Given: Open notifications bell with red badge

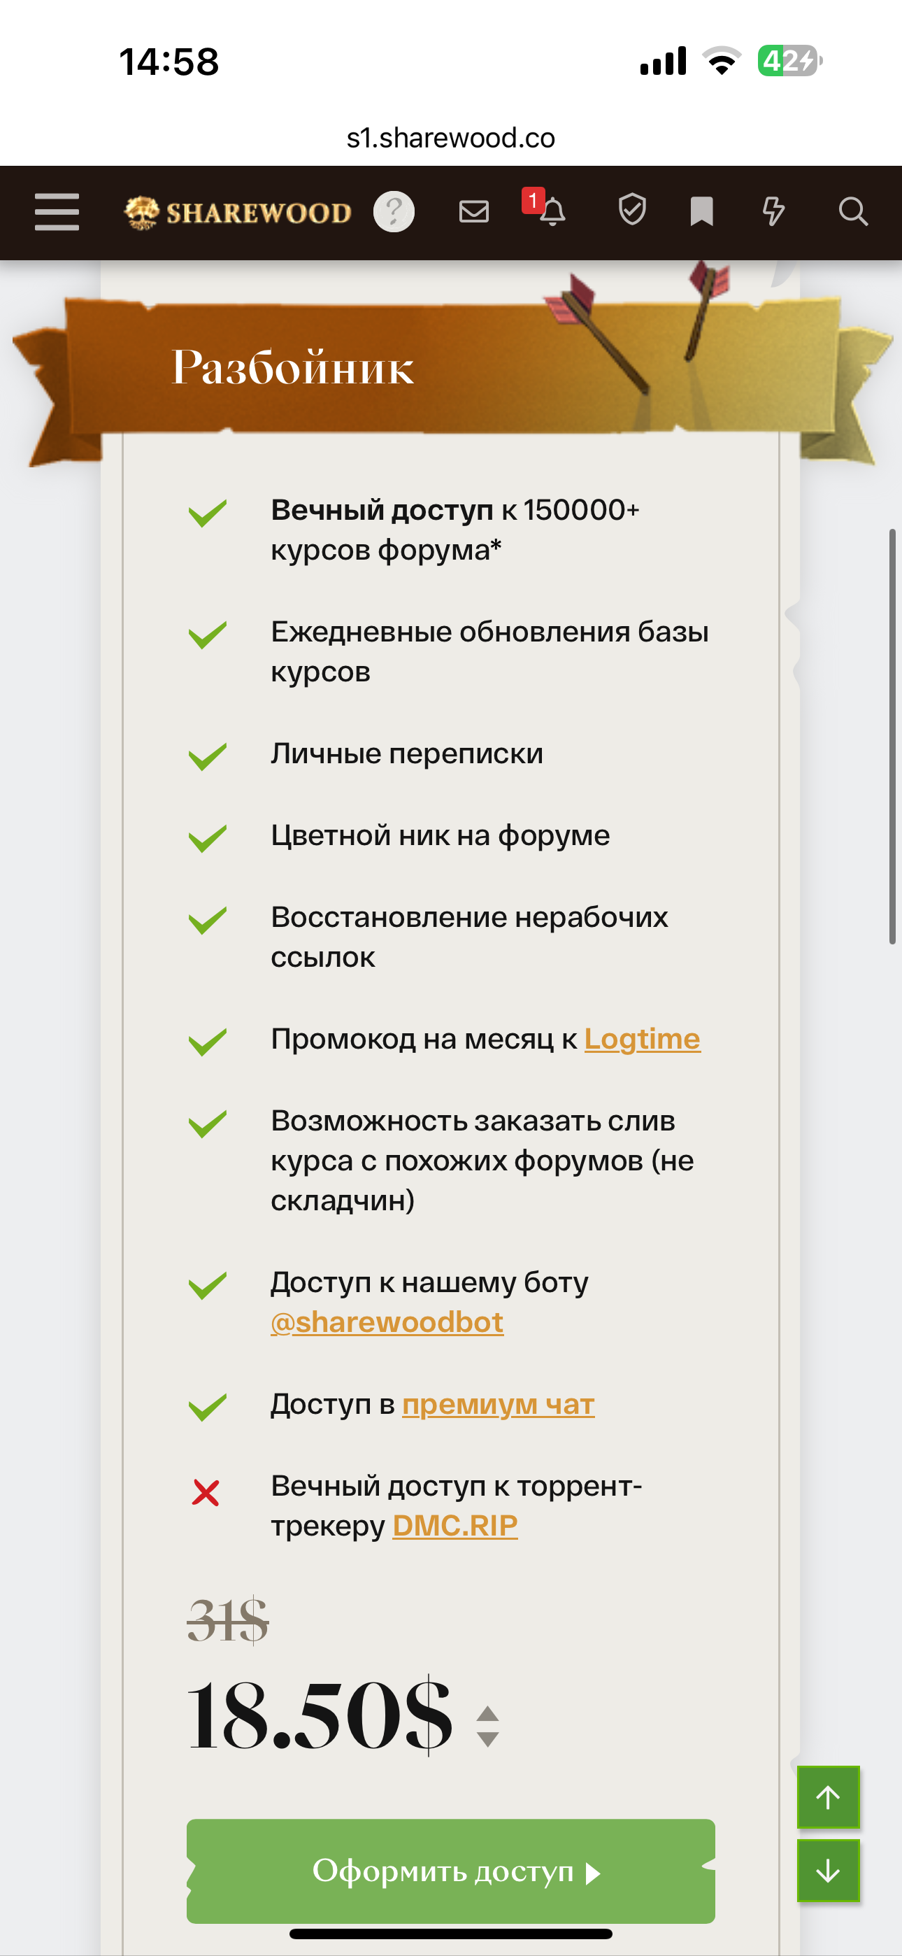Looking at the screenshot, I should pos(550,211).
